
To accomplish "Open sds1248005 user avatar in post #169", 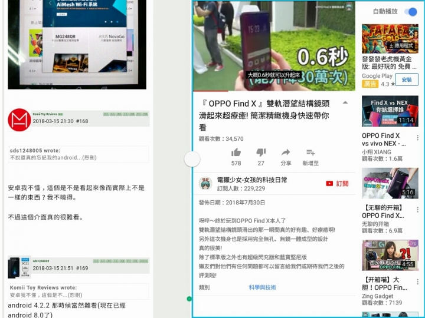I will [x=19, y=267].
